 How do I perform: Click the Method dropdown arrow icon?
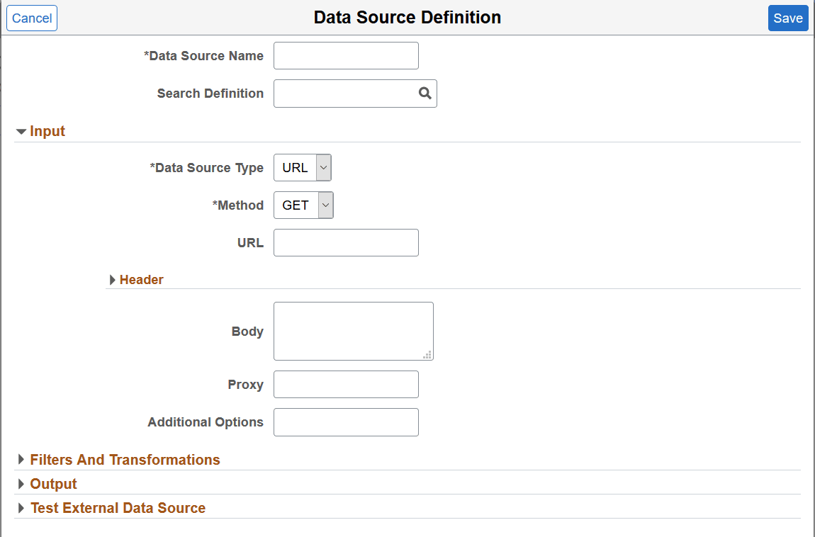[x=325, y=205]
